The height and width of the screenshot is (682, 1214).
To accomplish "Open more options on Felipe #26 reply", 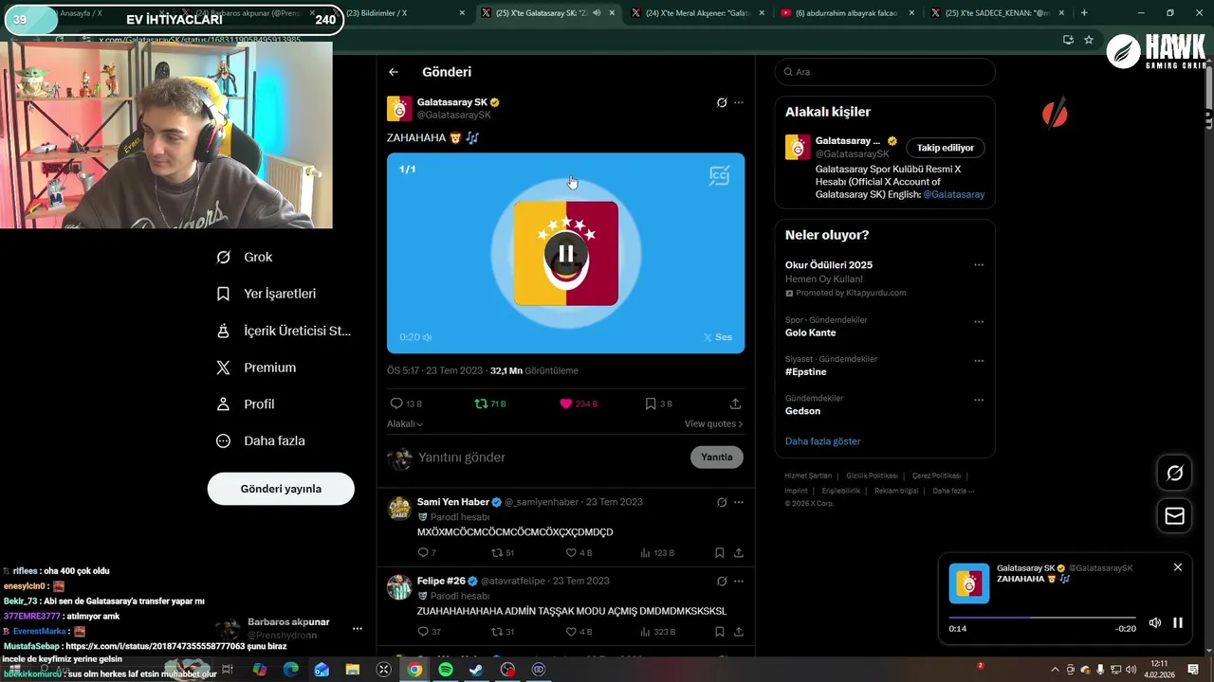I will (x=739, y=581).
